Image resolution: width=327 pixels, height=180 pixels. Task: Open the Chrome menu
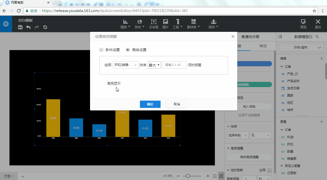(323, 11)
